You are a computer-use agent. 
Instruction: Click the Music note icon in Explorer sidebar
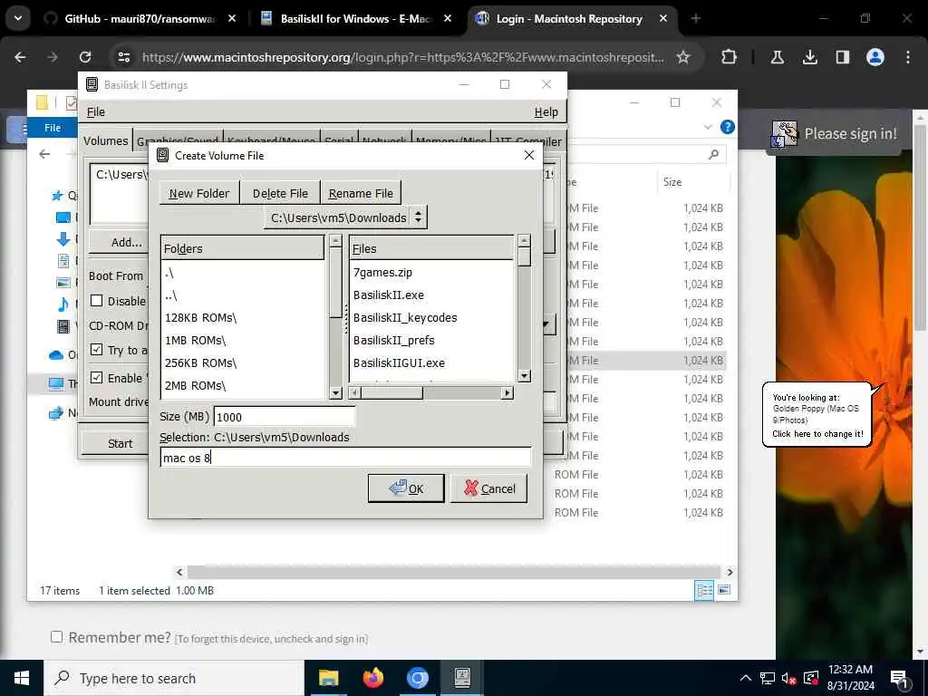click(63, 304)
